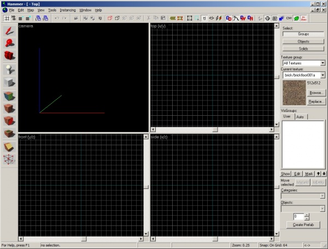Click the brick floor texture preview
The width and height of the screenshot is (328, 249).
(x=293, y=93)
